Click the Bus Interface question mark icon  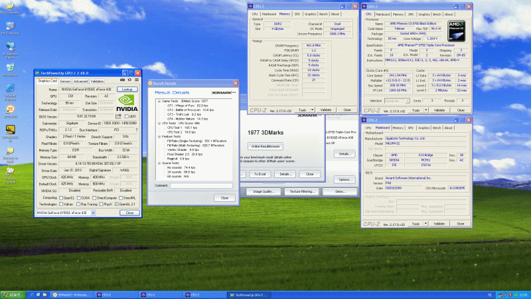[x=137, y=130]
